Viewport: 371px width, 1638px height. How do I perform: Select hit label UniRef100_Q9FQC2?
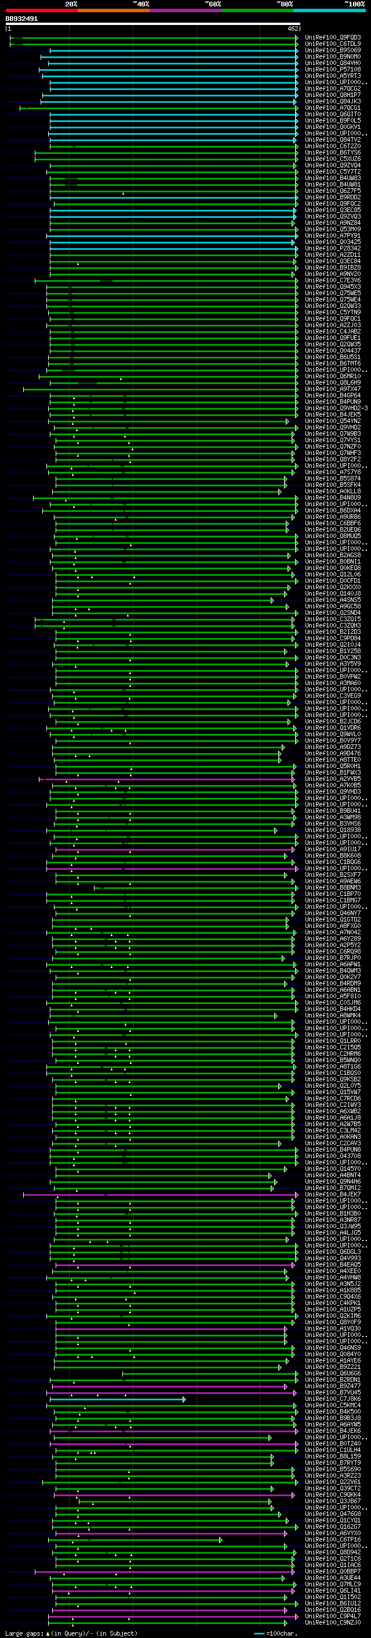tap(333, 203)
